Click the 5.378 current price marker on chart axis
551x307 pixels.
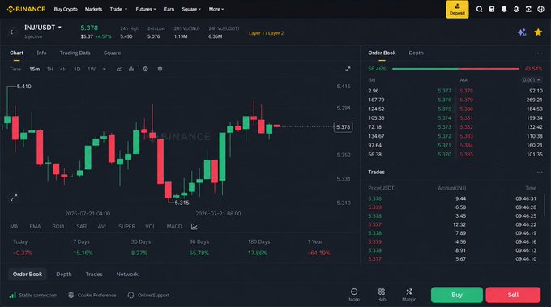(x=344, y=127)
